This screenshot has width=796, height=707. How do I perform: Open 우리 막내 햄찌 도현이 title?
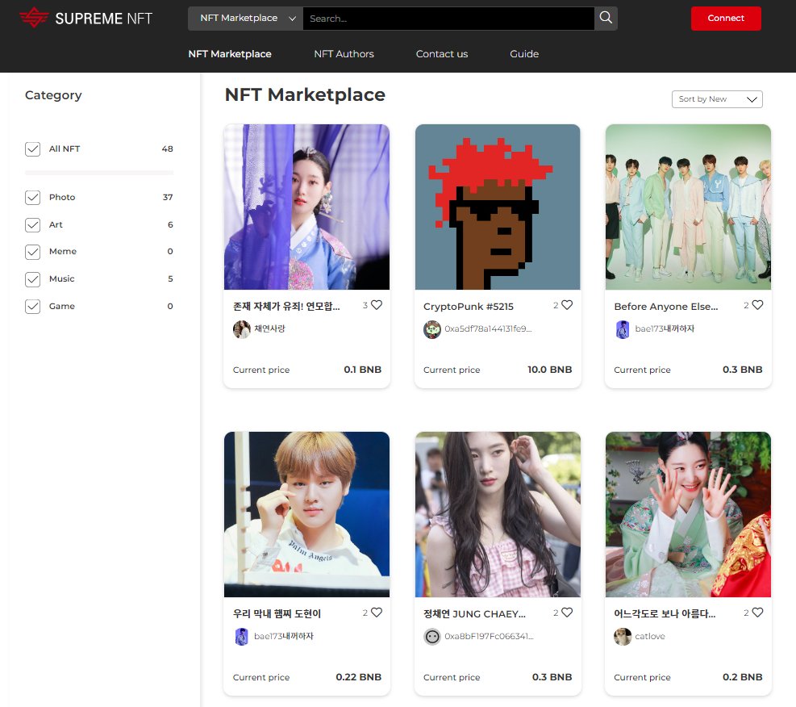[x=277, y=613]
